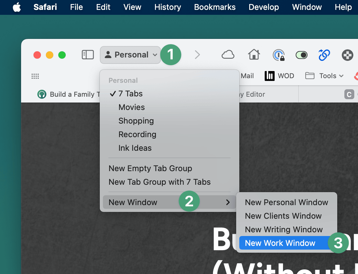Viewport: 358px width, 274px height.
Task: Select the Movies tab group
Action: pos(170,107)
